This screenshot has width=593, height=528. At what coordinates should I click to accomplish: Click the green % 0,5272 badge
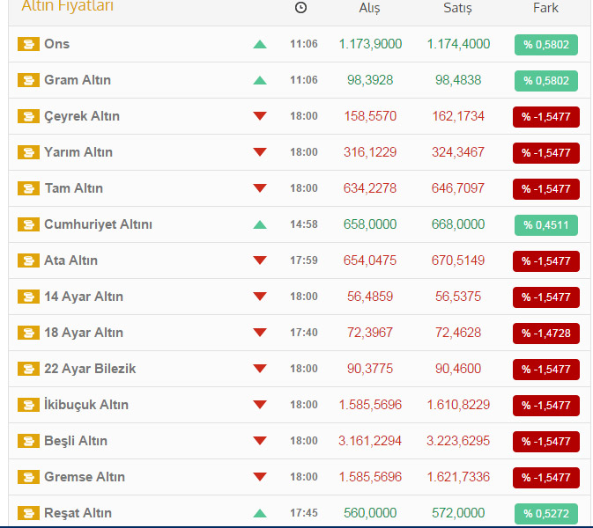point(545,514)
